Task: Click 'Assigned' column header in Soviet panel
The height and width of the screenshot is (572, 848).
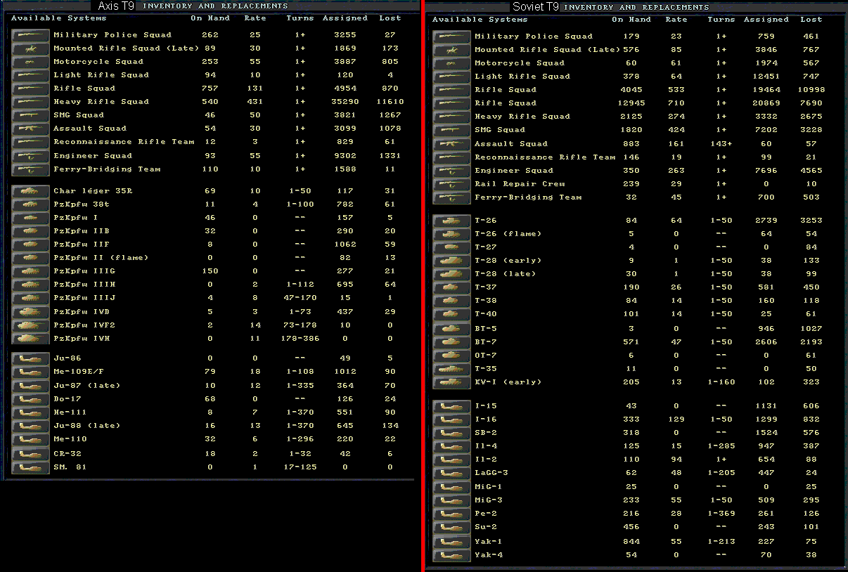Action: (766, 20)
